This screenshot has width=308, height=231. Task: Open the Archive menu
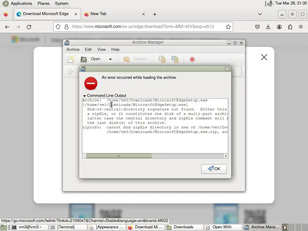[x=73, y=50]
